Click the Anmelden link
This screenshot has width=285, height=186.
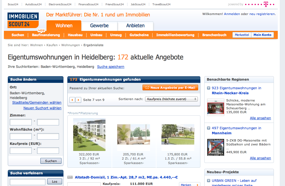pyautogui.click(x=232, y=14)
